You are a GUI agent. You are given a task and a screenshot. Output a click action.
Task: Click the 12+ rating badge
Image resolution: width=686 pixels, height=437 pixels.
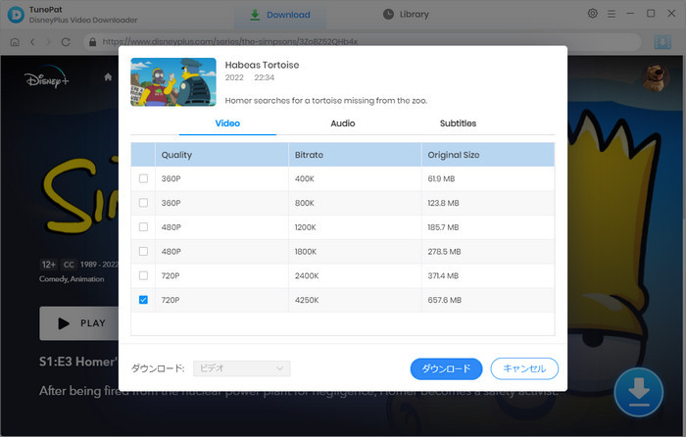point(49,265)
